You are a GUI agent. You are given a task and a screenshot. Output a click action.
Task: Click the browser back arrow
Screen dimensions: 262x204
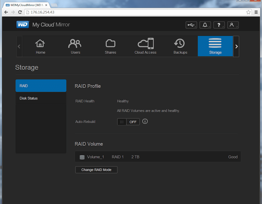click(x=6, y=12)
